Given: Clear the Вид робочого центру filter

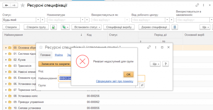Looking at the screenshot, I should point(171,20).
